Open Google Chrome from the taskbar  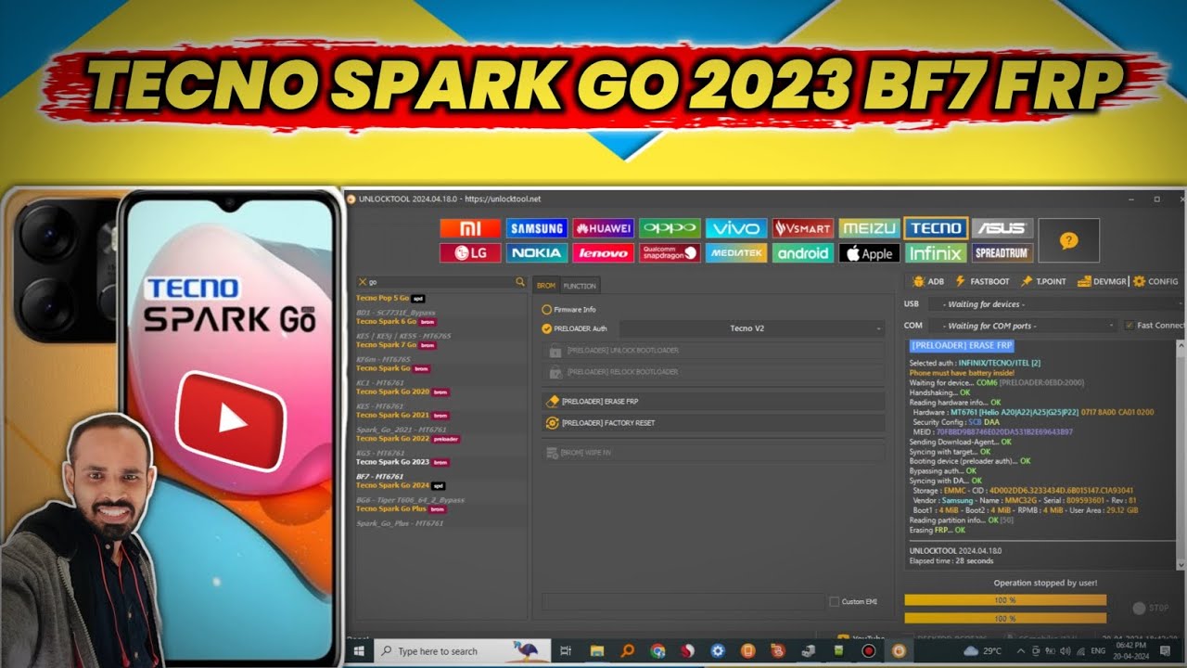[657, 651]
